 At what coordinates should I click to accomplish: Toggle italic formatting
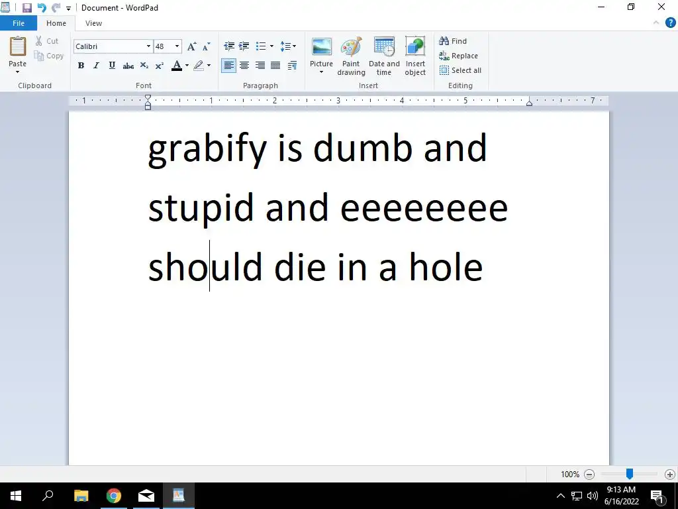[x=96, y=66]
